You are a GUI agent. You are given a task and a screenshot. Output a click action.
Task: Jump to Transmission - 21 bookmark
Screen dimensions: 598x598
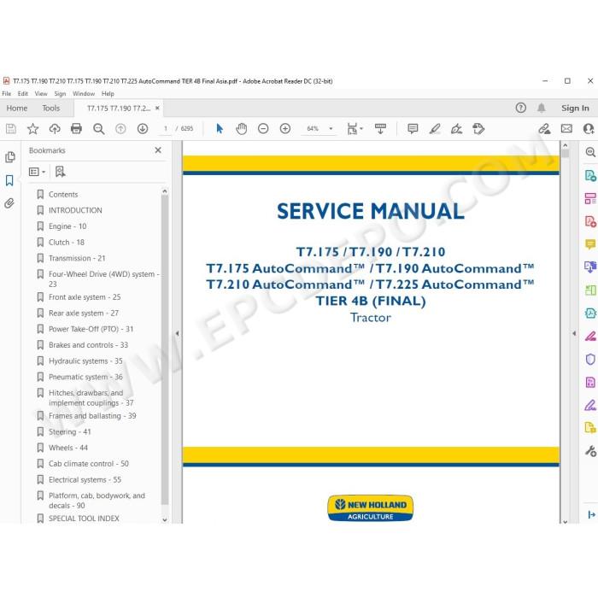77,259
